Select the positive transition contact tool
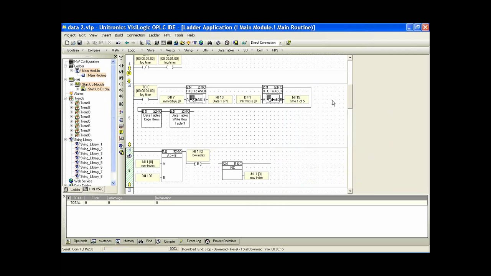Screen dimensions: 491x276 [x=121, y=77]
